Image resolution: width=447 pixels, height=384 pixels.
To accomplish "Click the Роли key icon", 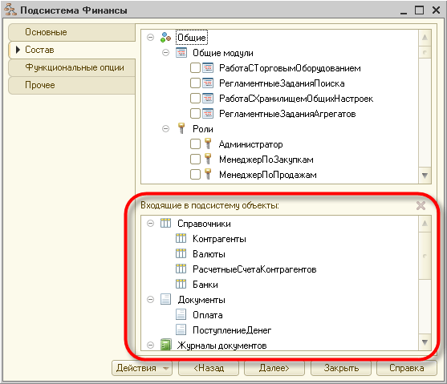I will 181,128.
